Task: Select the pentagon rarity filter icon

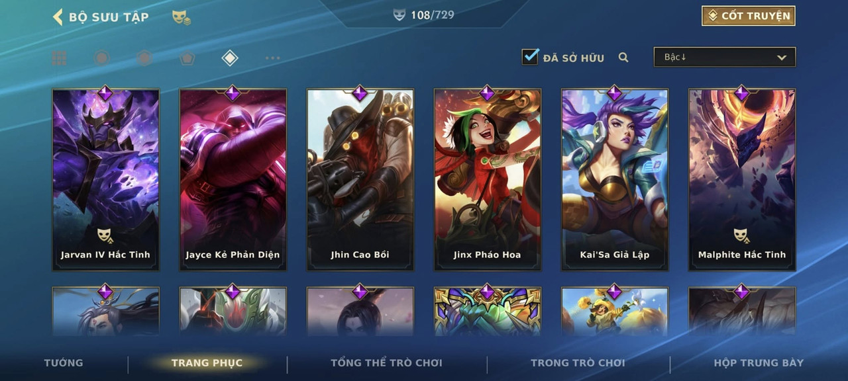Action: (x=187, y=58)
